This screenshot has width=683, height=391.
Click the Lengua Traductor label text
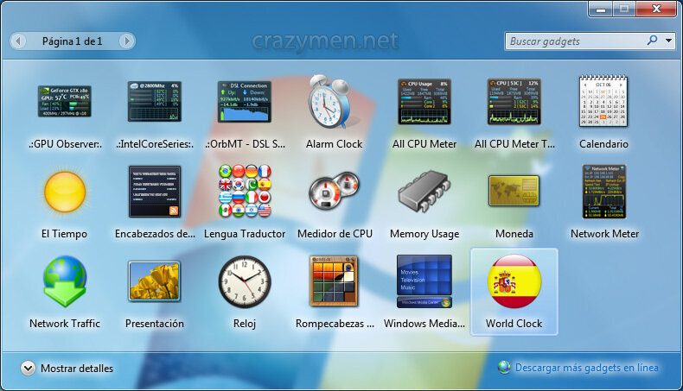click(245, 234)
